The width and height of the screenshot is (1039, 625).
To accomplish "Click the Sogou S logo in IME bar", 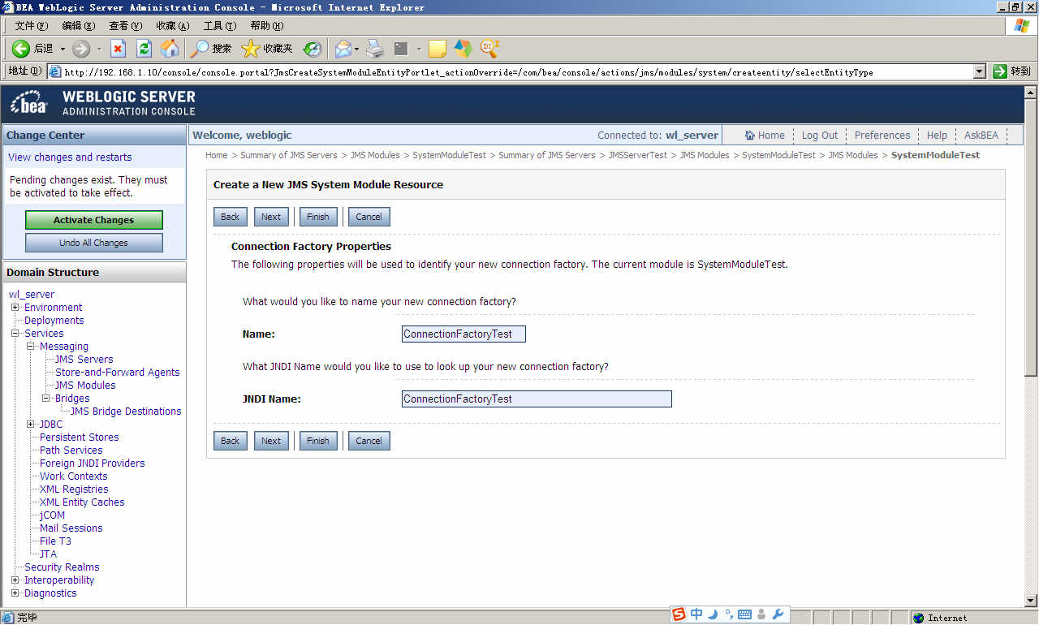I will pyautogui.click(x=679, y=614).
